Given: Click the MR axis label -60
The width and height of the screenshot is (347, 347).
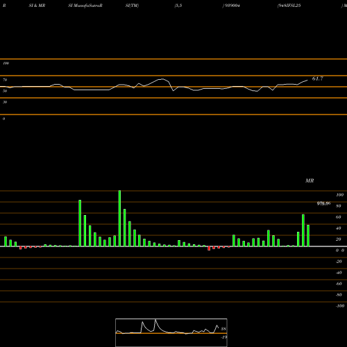Looking at the screenshot, I should pyautogui.click(x=339, y=284).
